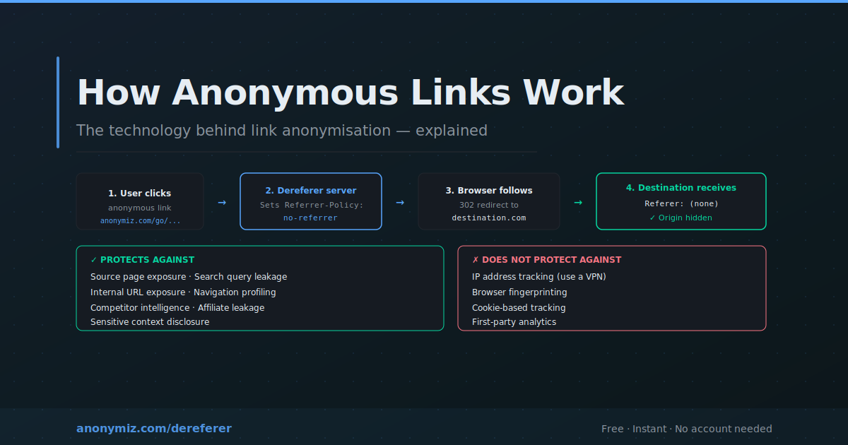Click the 'Referer: (none)' text
This screenshot has width=848, height=445.
tap(681, 204)
